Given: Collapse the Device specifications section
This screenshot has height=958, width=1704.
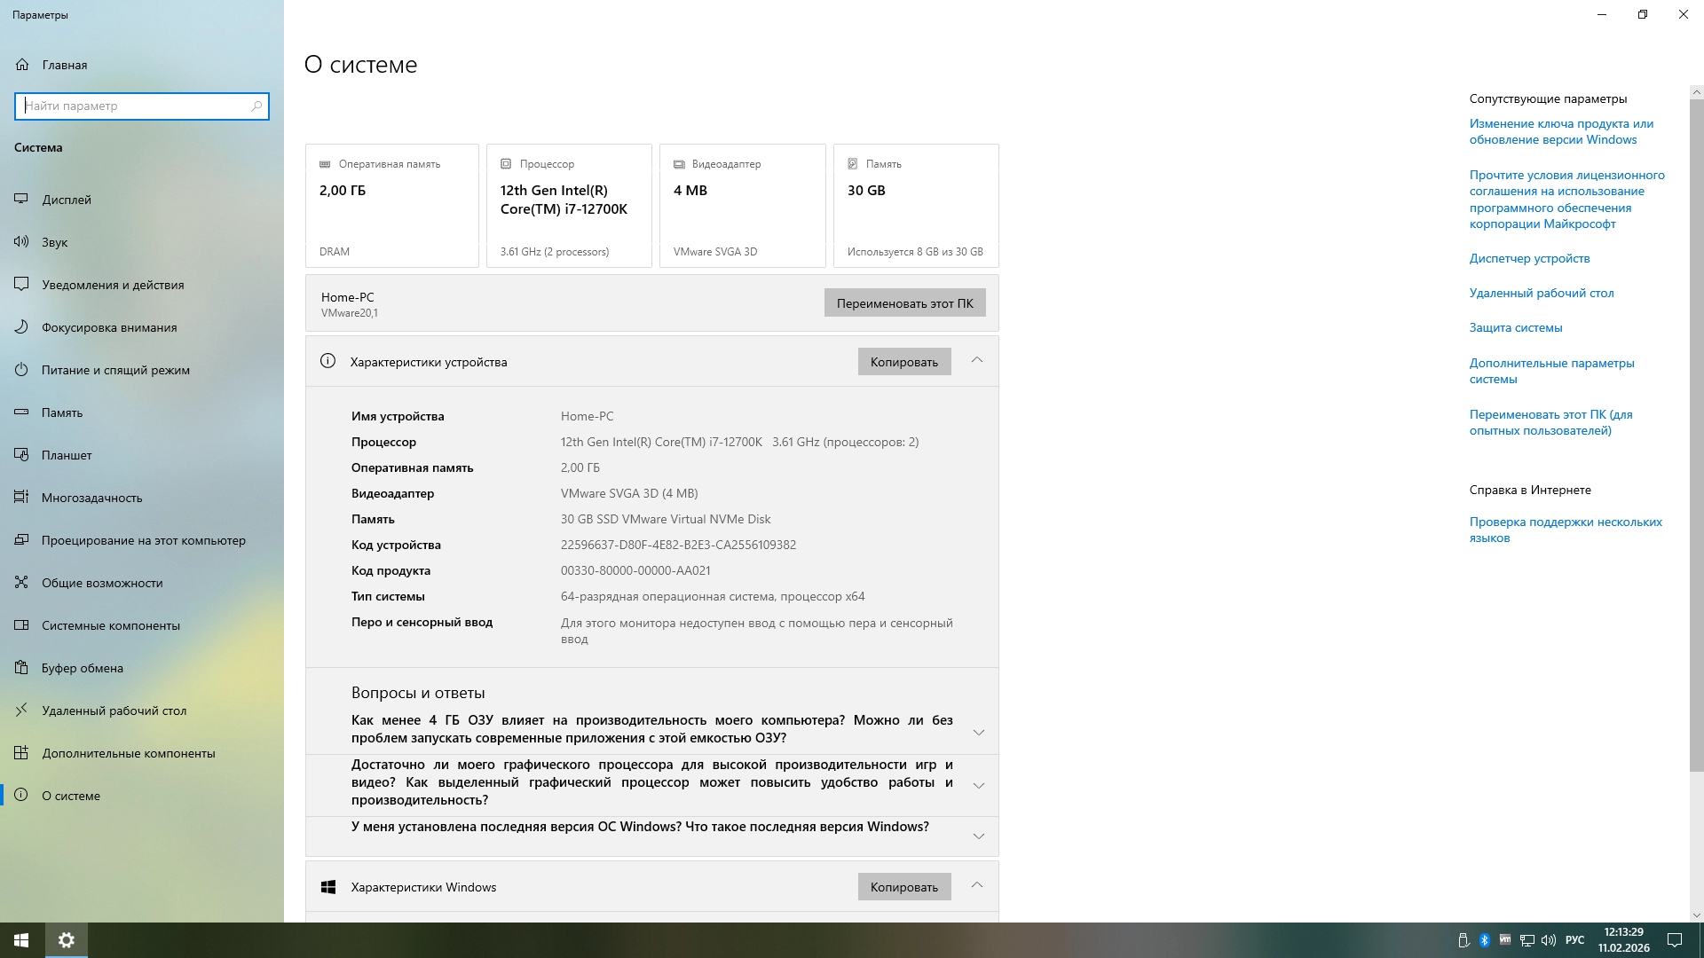Looking at the screenshot, I should (976, 361).
